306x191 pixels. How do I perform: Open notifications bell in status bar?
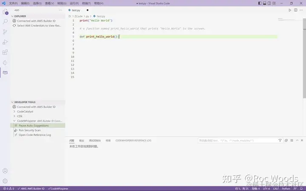(301, 188)
